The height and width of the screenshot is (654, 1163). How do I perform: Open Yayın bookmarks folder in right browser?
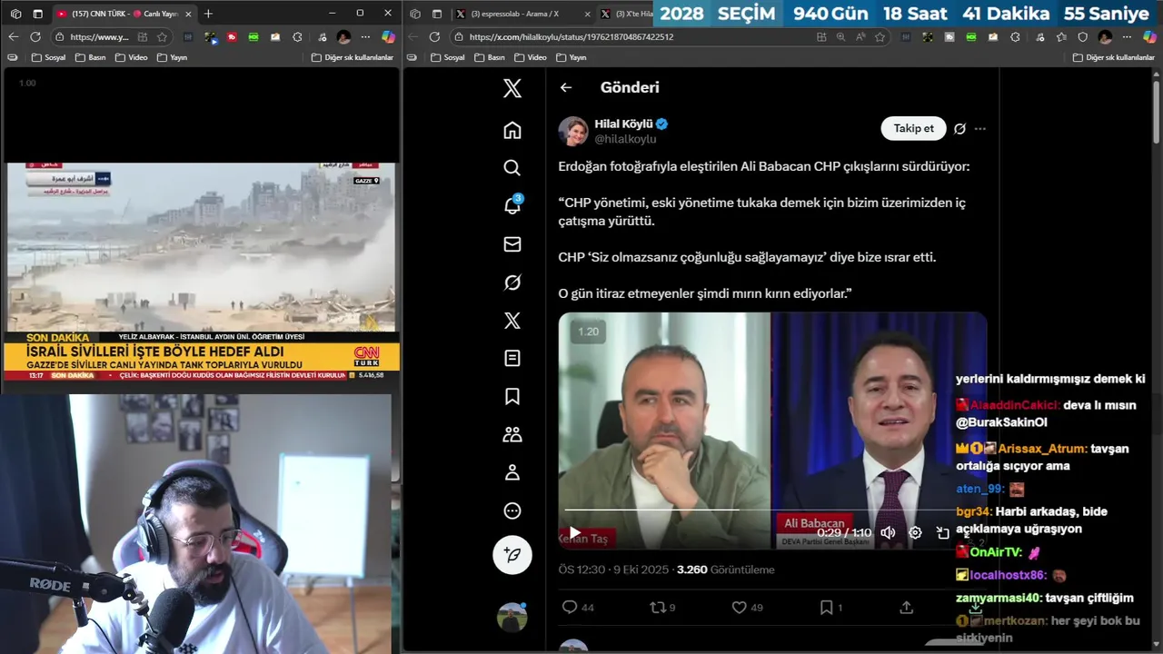click(x=571, y=57)
